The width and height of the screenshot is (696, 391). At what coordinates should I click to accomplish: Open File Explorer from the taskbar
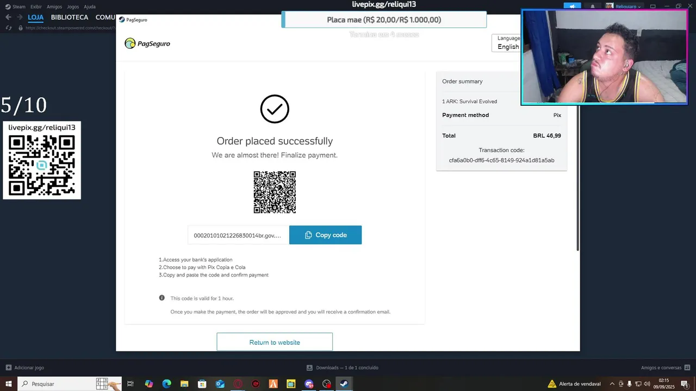point(184,384)
